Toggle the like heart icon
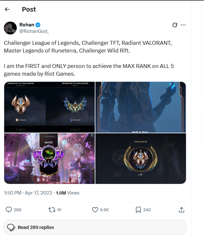 (x=95, y=210)
